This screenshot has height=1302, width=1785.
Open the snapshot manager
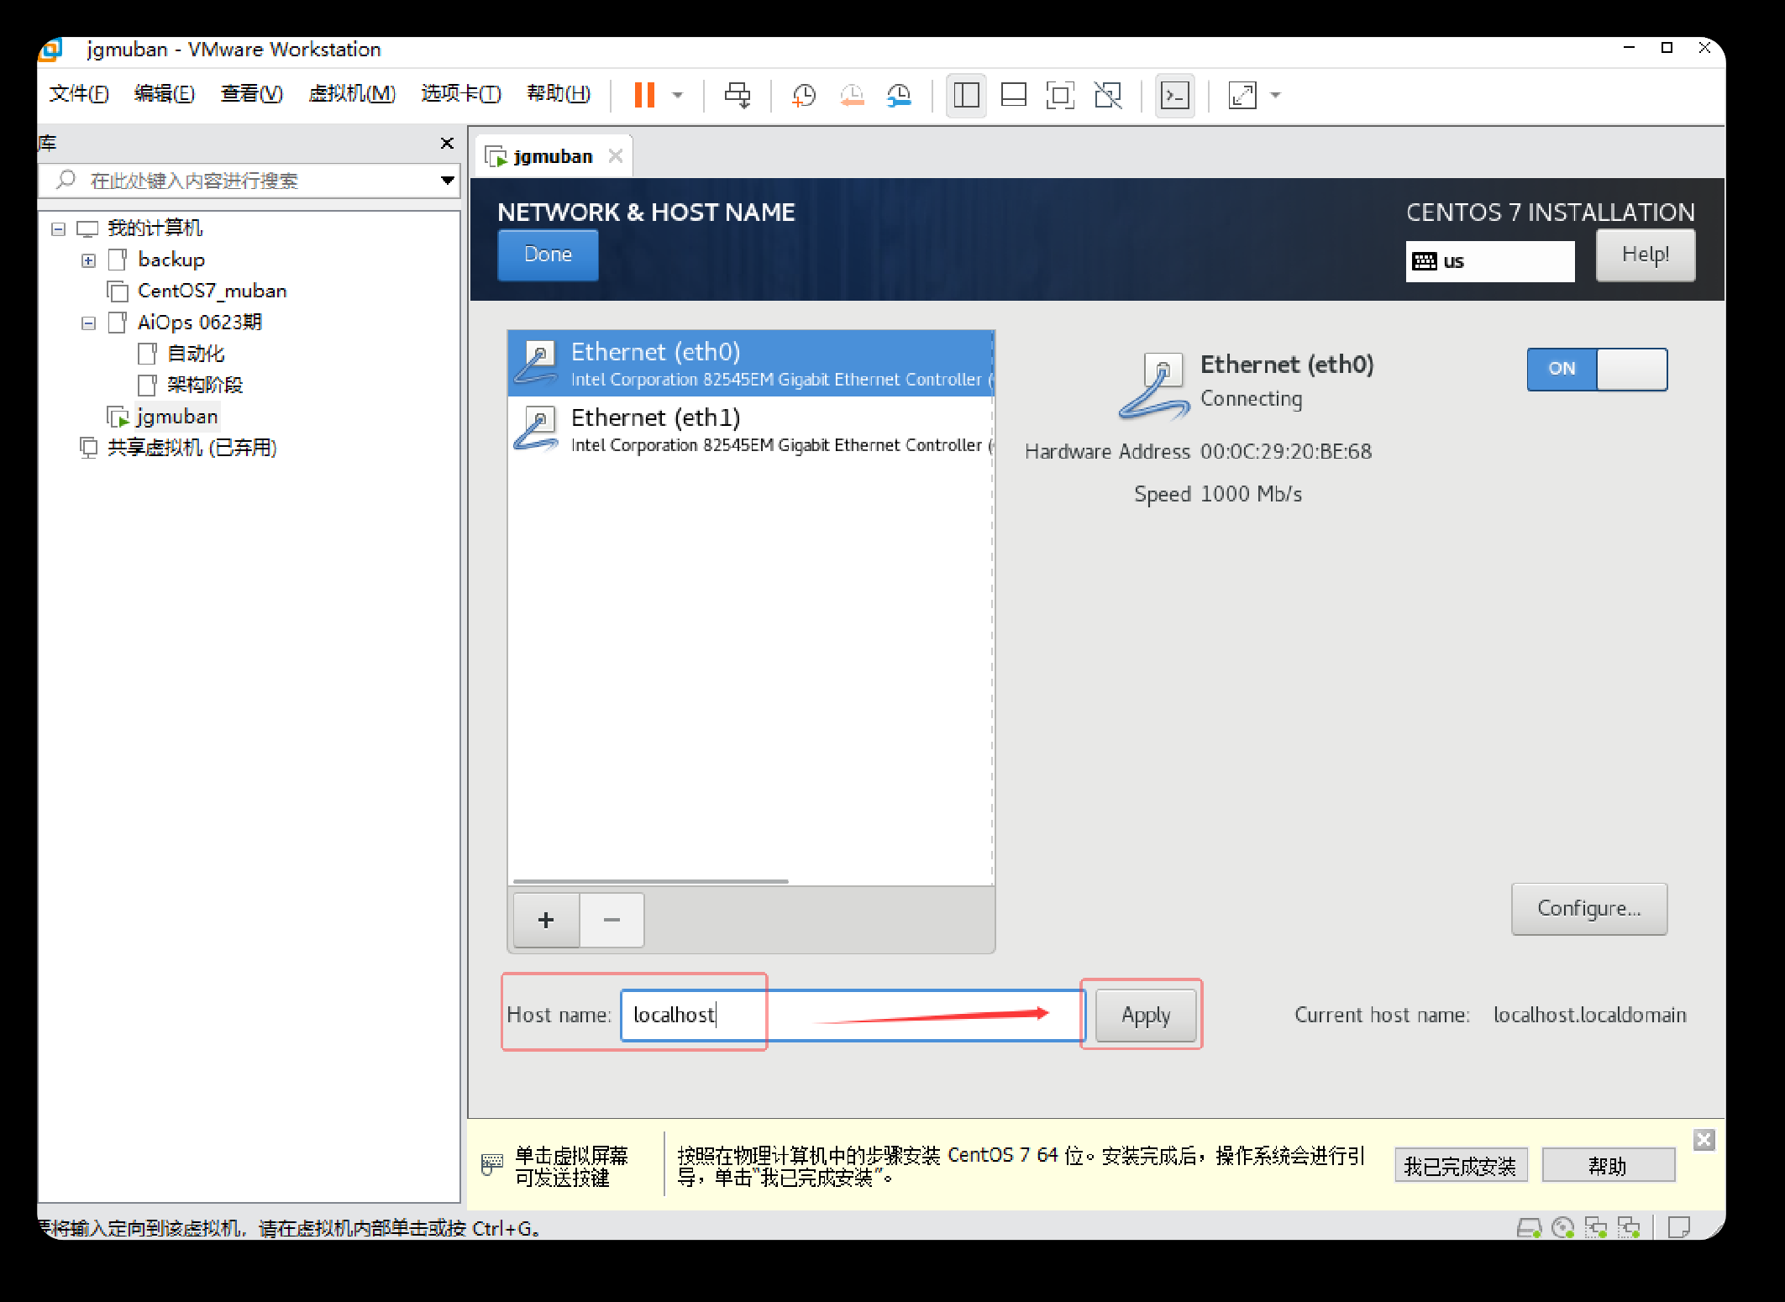click(900, 95)
